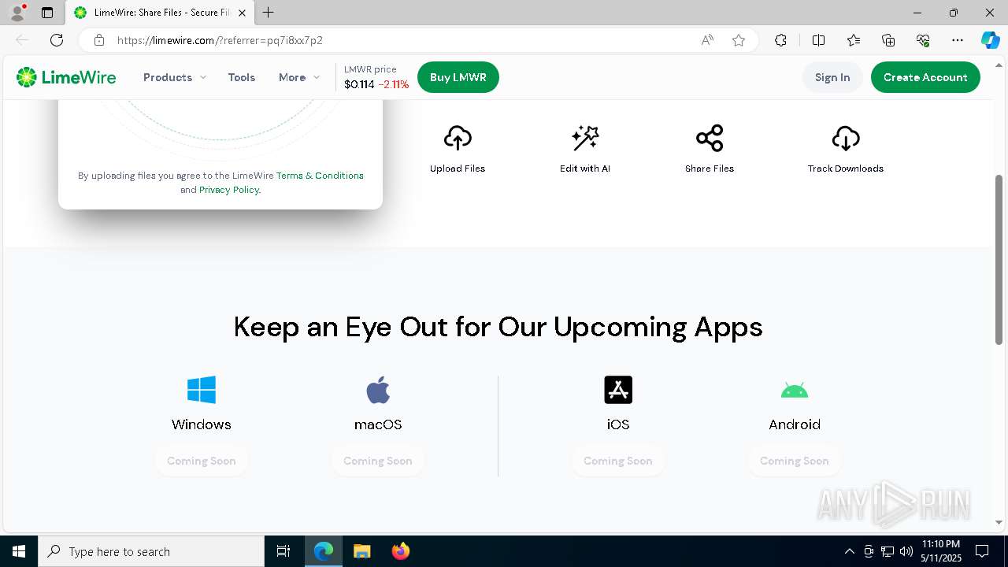This screenshot has width=1008, height=567.
Task: Open the Terms & Conditions link
Action: (x=320, y=176)
